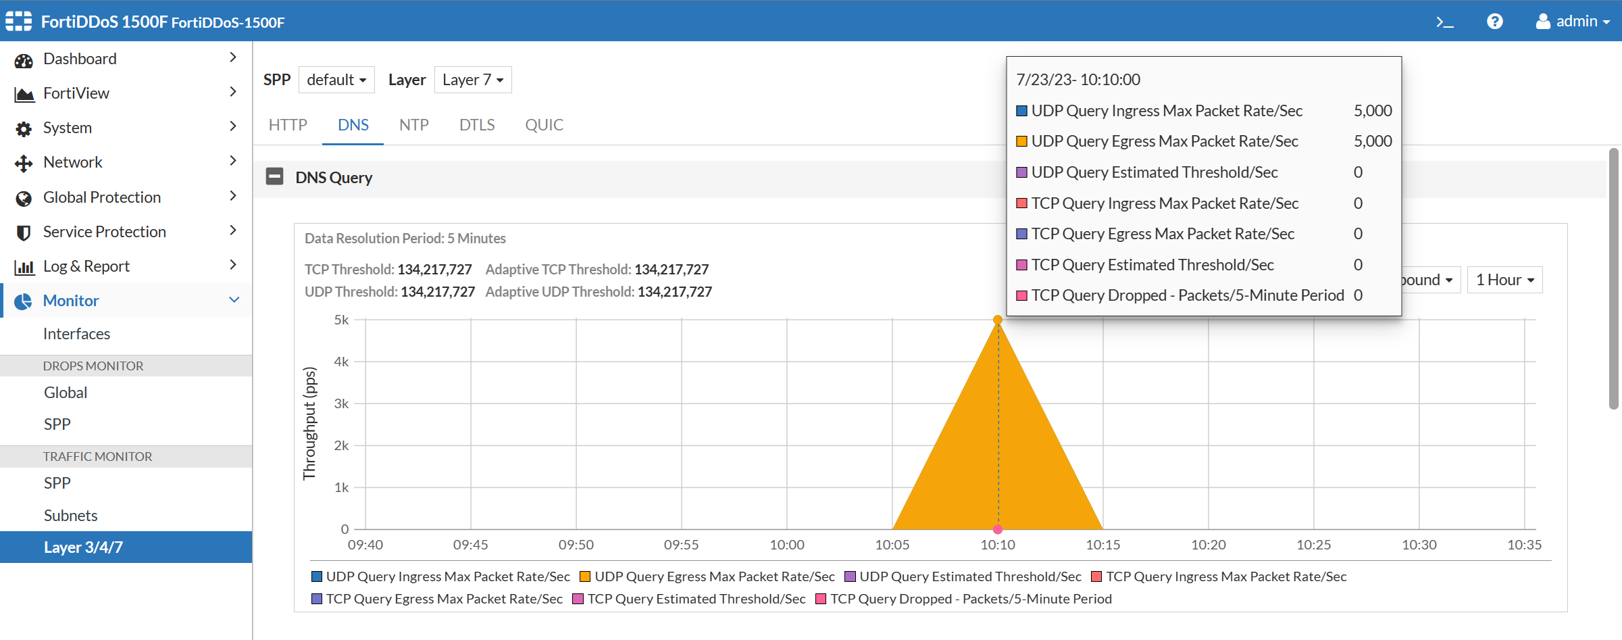Image resolution: width=1622 pixels, height=640 pixels.
Task: Open the Log & Report chart icon
Action: pos(24,266)
